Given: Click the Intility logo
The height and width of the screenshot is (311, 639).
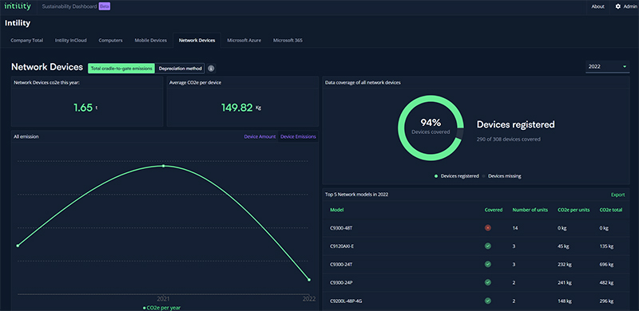Looking at the screenshot, I should [x=18, y=6].
